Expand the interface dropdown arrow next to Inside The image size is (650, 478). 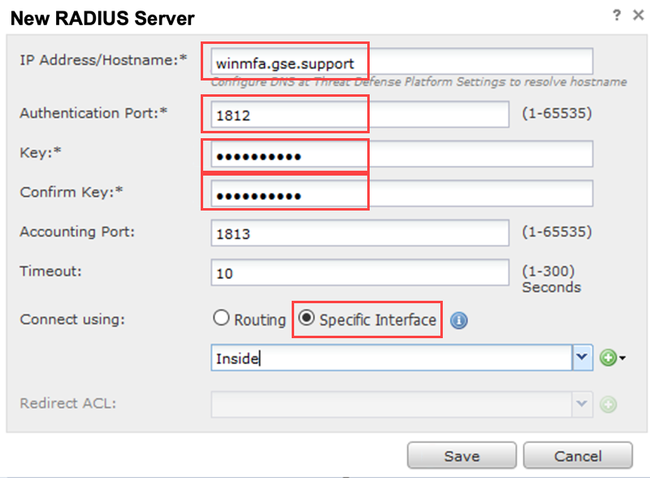pos(583,358)
